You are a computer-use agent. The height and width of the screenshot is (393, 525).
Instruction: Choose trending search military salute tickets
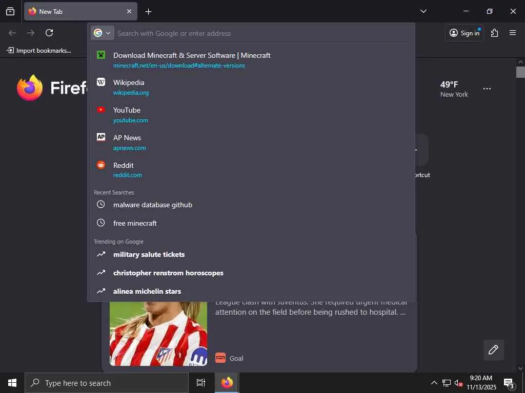(x=251, y=255)
